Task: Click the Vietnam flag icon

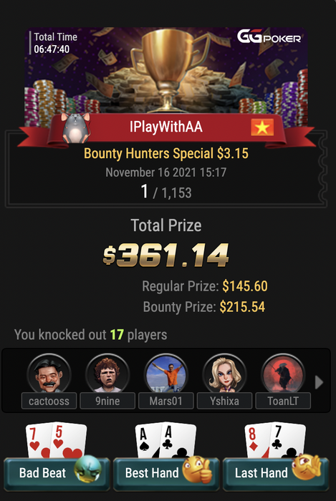Action: [x=262, y=127]
